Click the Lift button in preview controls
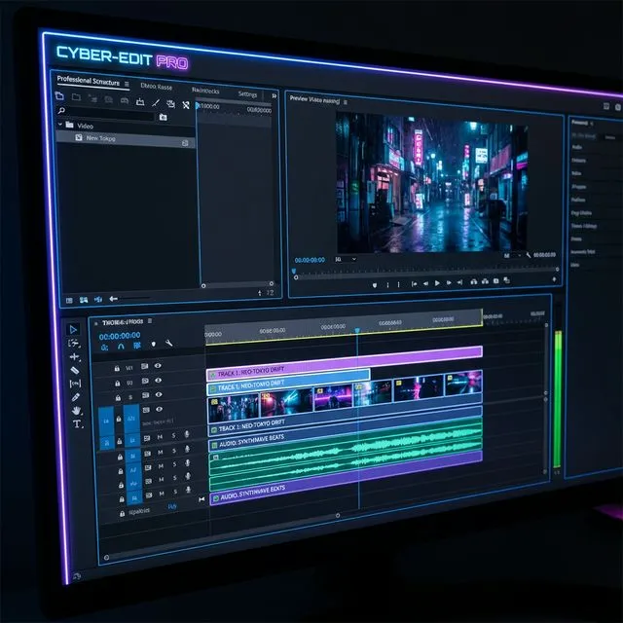The height and width of the screenshot is (623, 623). (474, 281)
